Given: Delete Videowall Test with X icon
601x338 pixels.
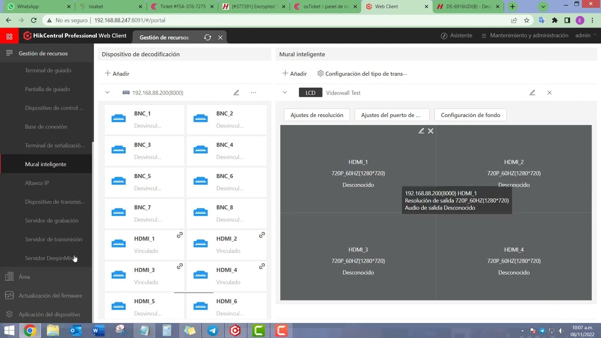Looking at the screenshot, I should pyautogui.click(x=549, y=92).
